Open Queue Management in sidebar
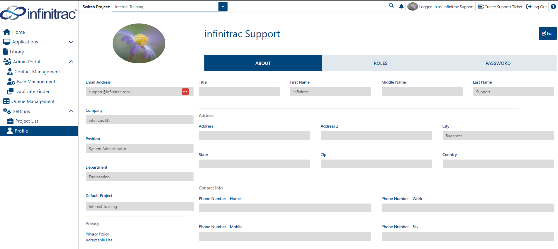 (x=33, y=101)
